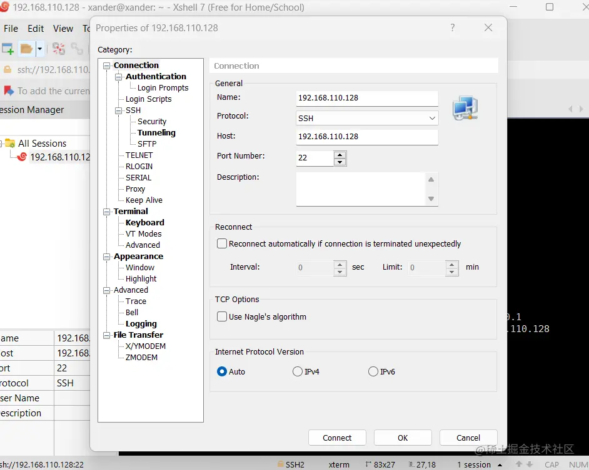The height and width of the screenshot is (470, 589).
Task: Open the dropdown arrow beside Open folder icon
Action: [40, 49]
